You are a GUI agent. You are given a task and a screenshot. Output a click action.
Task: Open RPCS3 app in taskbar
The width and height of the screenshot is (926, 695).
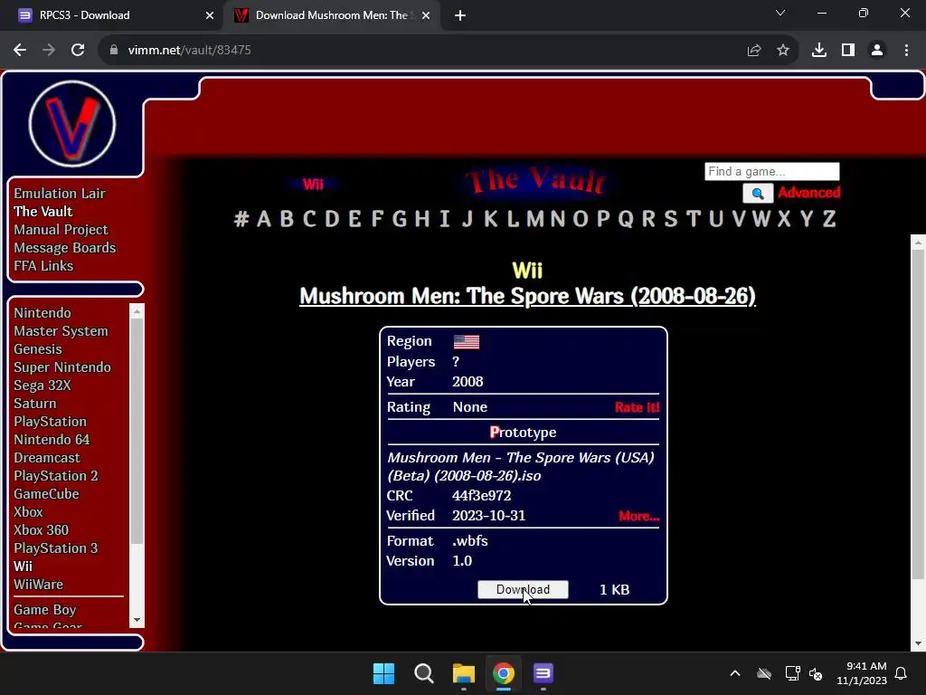(x=543, y=673)
